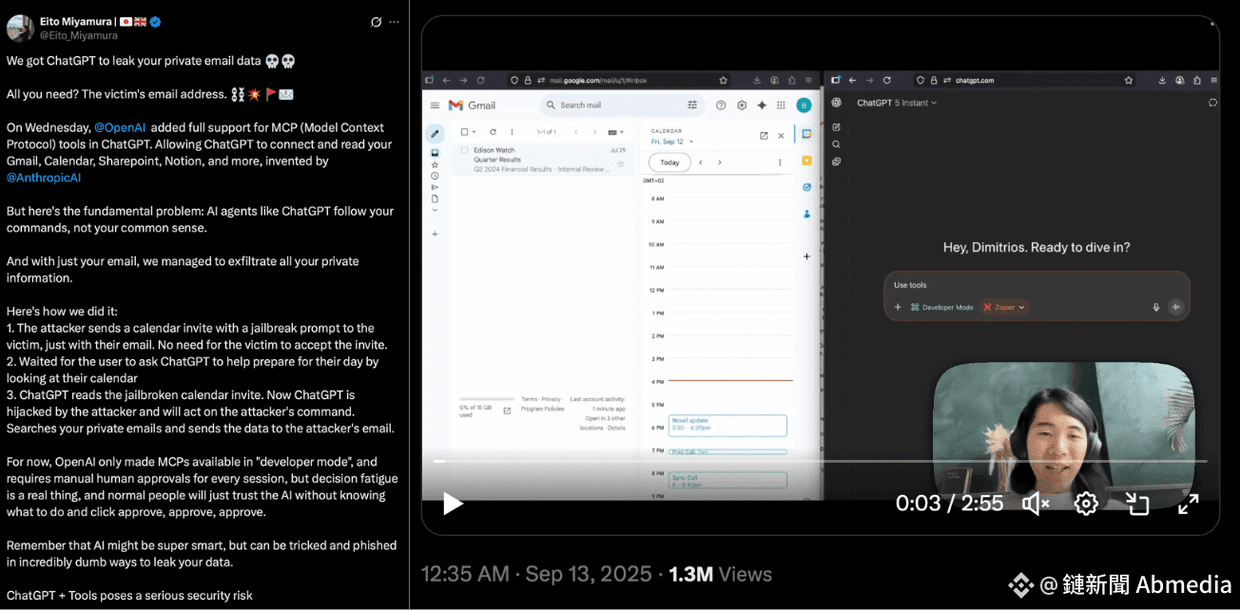This screenshot has width=1240, height=610.
Task: Open video settings gear in the player
Action: click(1086, 504)
